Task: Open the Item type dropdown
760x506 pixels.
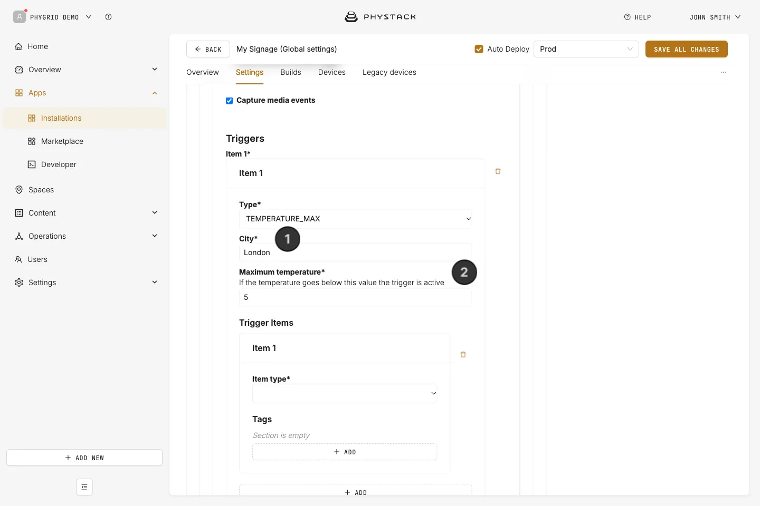Action: [345, 393]
